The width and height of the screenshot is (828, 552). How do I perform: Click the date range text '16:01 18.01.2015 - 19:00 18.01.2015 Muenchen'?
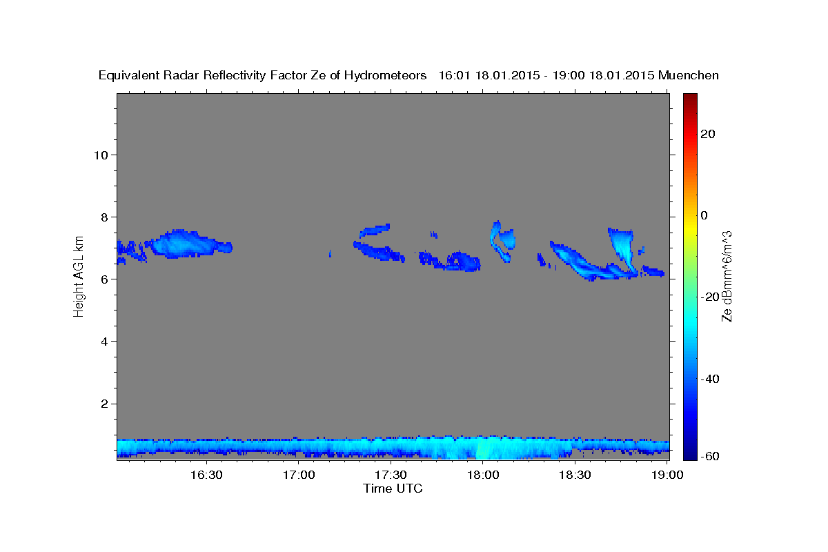click(x=579, y=75)
